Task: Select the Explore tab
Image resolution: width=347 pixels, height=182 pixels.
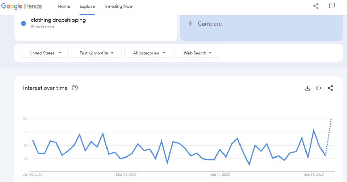Action: pyautogui.click(x=87, y=6)
